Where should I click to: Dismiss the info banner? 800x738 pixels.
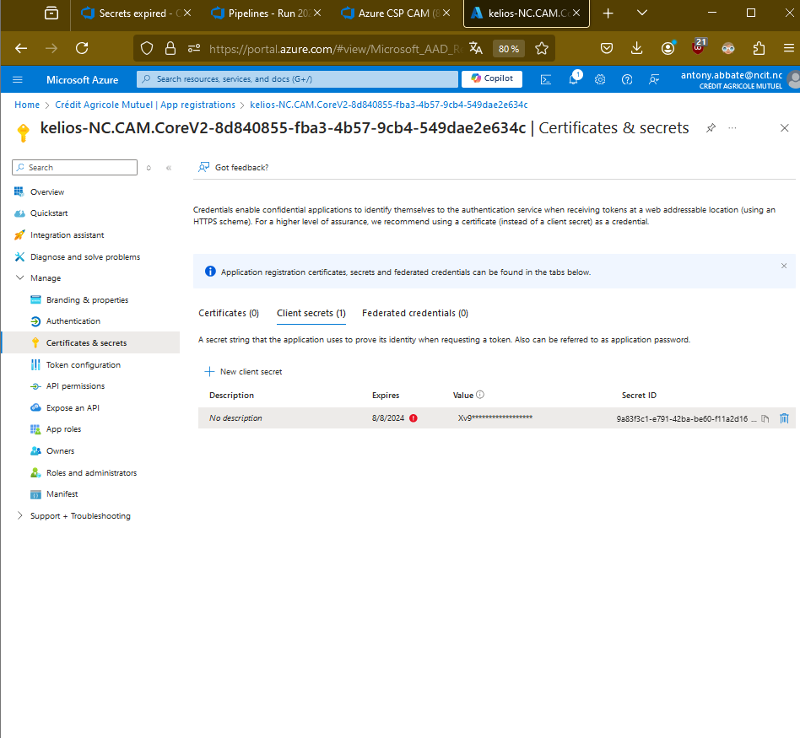click(x=783, y=266)
